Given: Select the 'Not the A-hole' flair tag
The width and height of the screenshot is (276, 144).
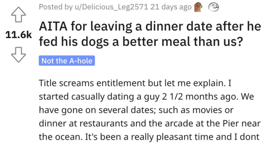Looking at the screenshot, I should [x=67, y=61].
